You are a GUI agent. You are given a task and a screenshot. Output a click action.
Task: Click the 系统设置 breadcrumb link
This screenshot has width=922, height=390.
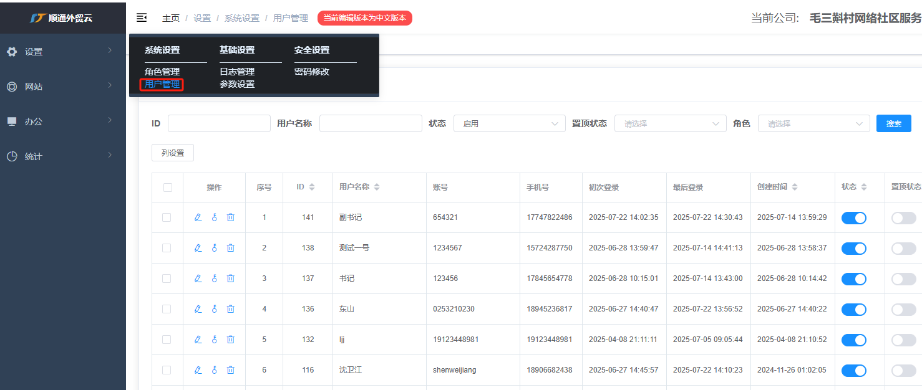tap(242, 18)
